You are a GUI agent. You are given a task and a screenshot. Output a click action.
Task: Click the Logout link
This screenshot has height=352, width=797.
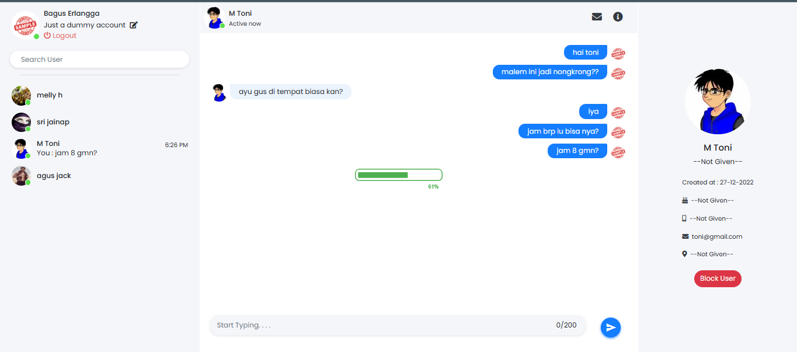point(60,36)
